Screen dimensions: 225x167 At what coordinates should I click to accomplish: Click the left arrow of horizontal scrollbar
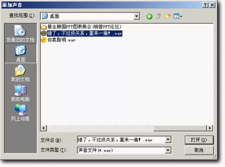pos(43,128)
